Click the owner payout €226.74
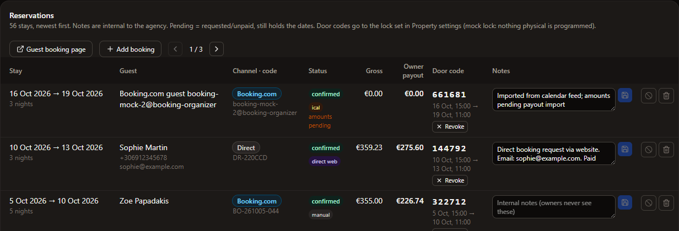Image resolution: width=679 pixels, height=231 pixels. [410, 201]
